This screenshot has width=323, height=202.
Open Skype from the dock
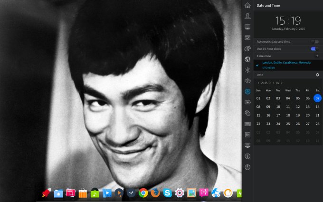167,193
